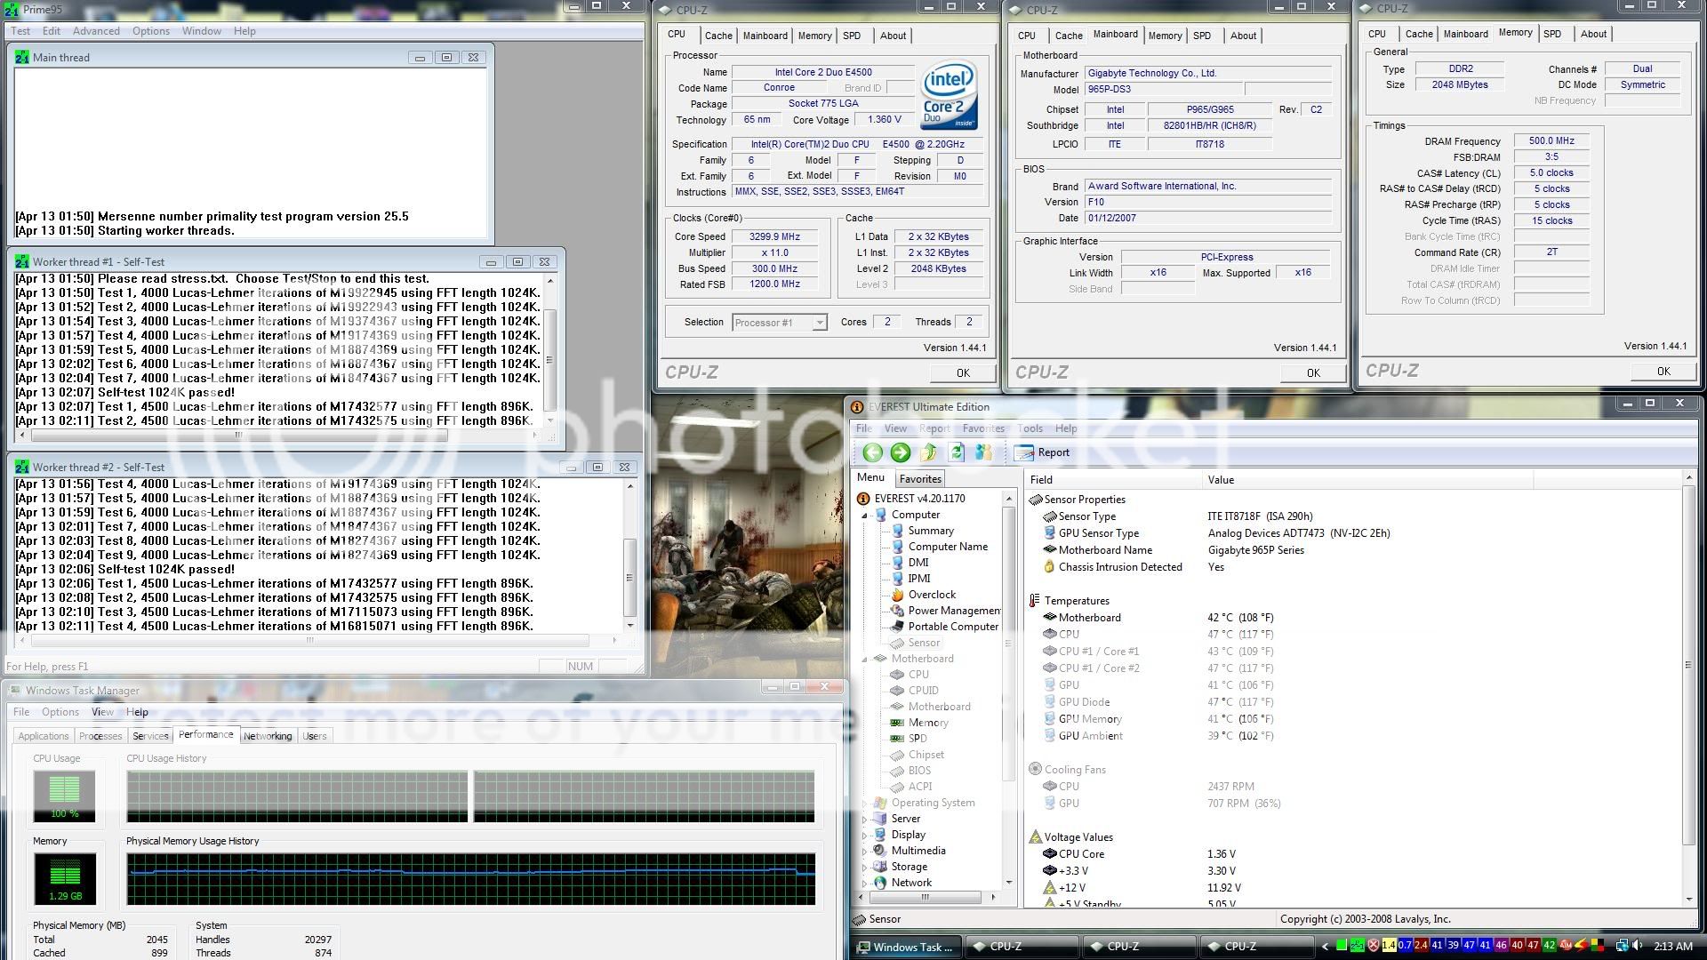Switch to the SPD tab in CPU-Z
Image resolution: width=1707 pixels, height=960 pixels.
tap(852, 36)
